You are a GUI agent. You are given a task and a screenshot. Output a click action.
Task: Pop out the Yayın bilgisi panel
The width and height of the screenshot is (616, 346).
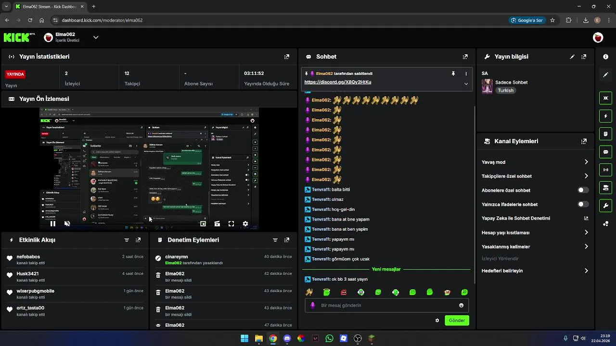coord(584,57)
